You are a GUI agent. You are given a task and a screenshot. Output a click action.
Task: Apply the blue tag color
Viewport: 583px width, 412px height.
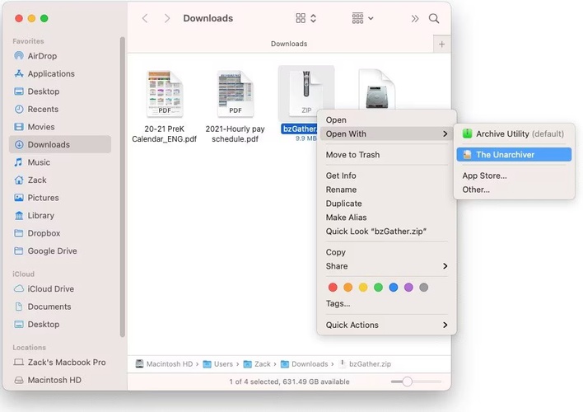tap(394, 288)
